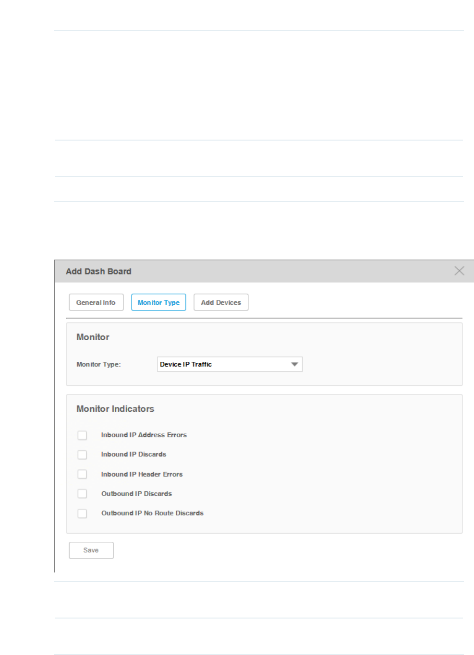474x655 pixels.
Task: Click the Inbound IP Discards label text
Action: 134,454
